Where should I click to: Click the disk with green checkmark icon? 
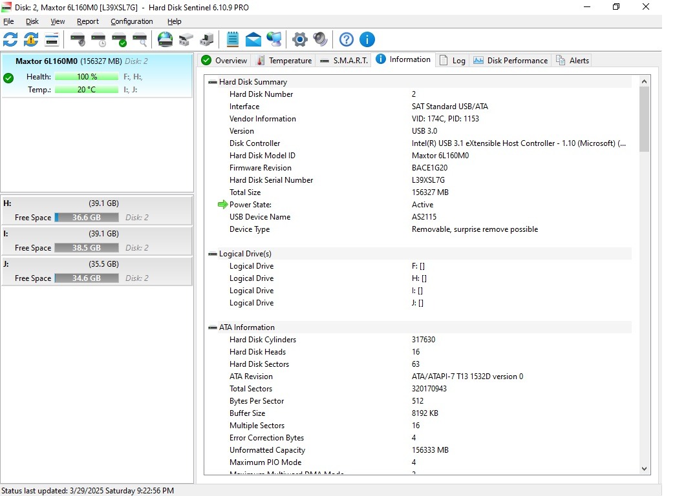(x=119, y=39)
